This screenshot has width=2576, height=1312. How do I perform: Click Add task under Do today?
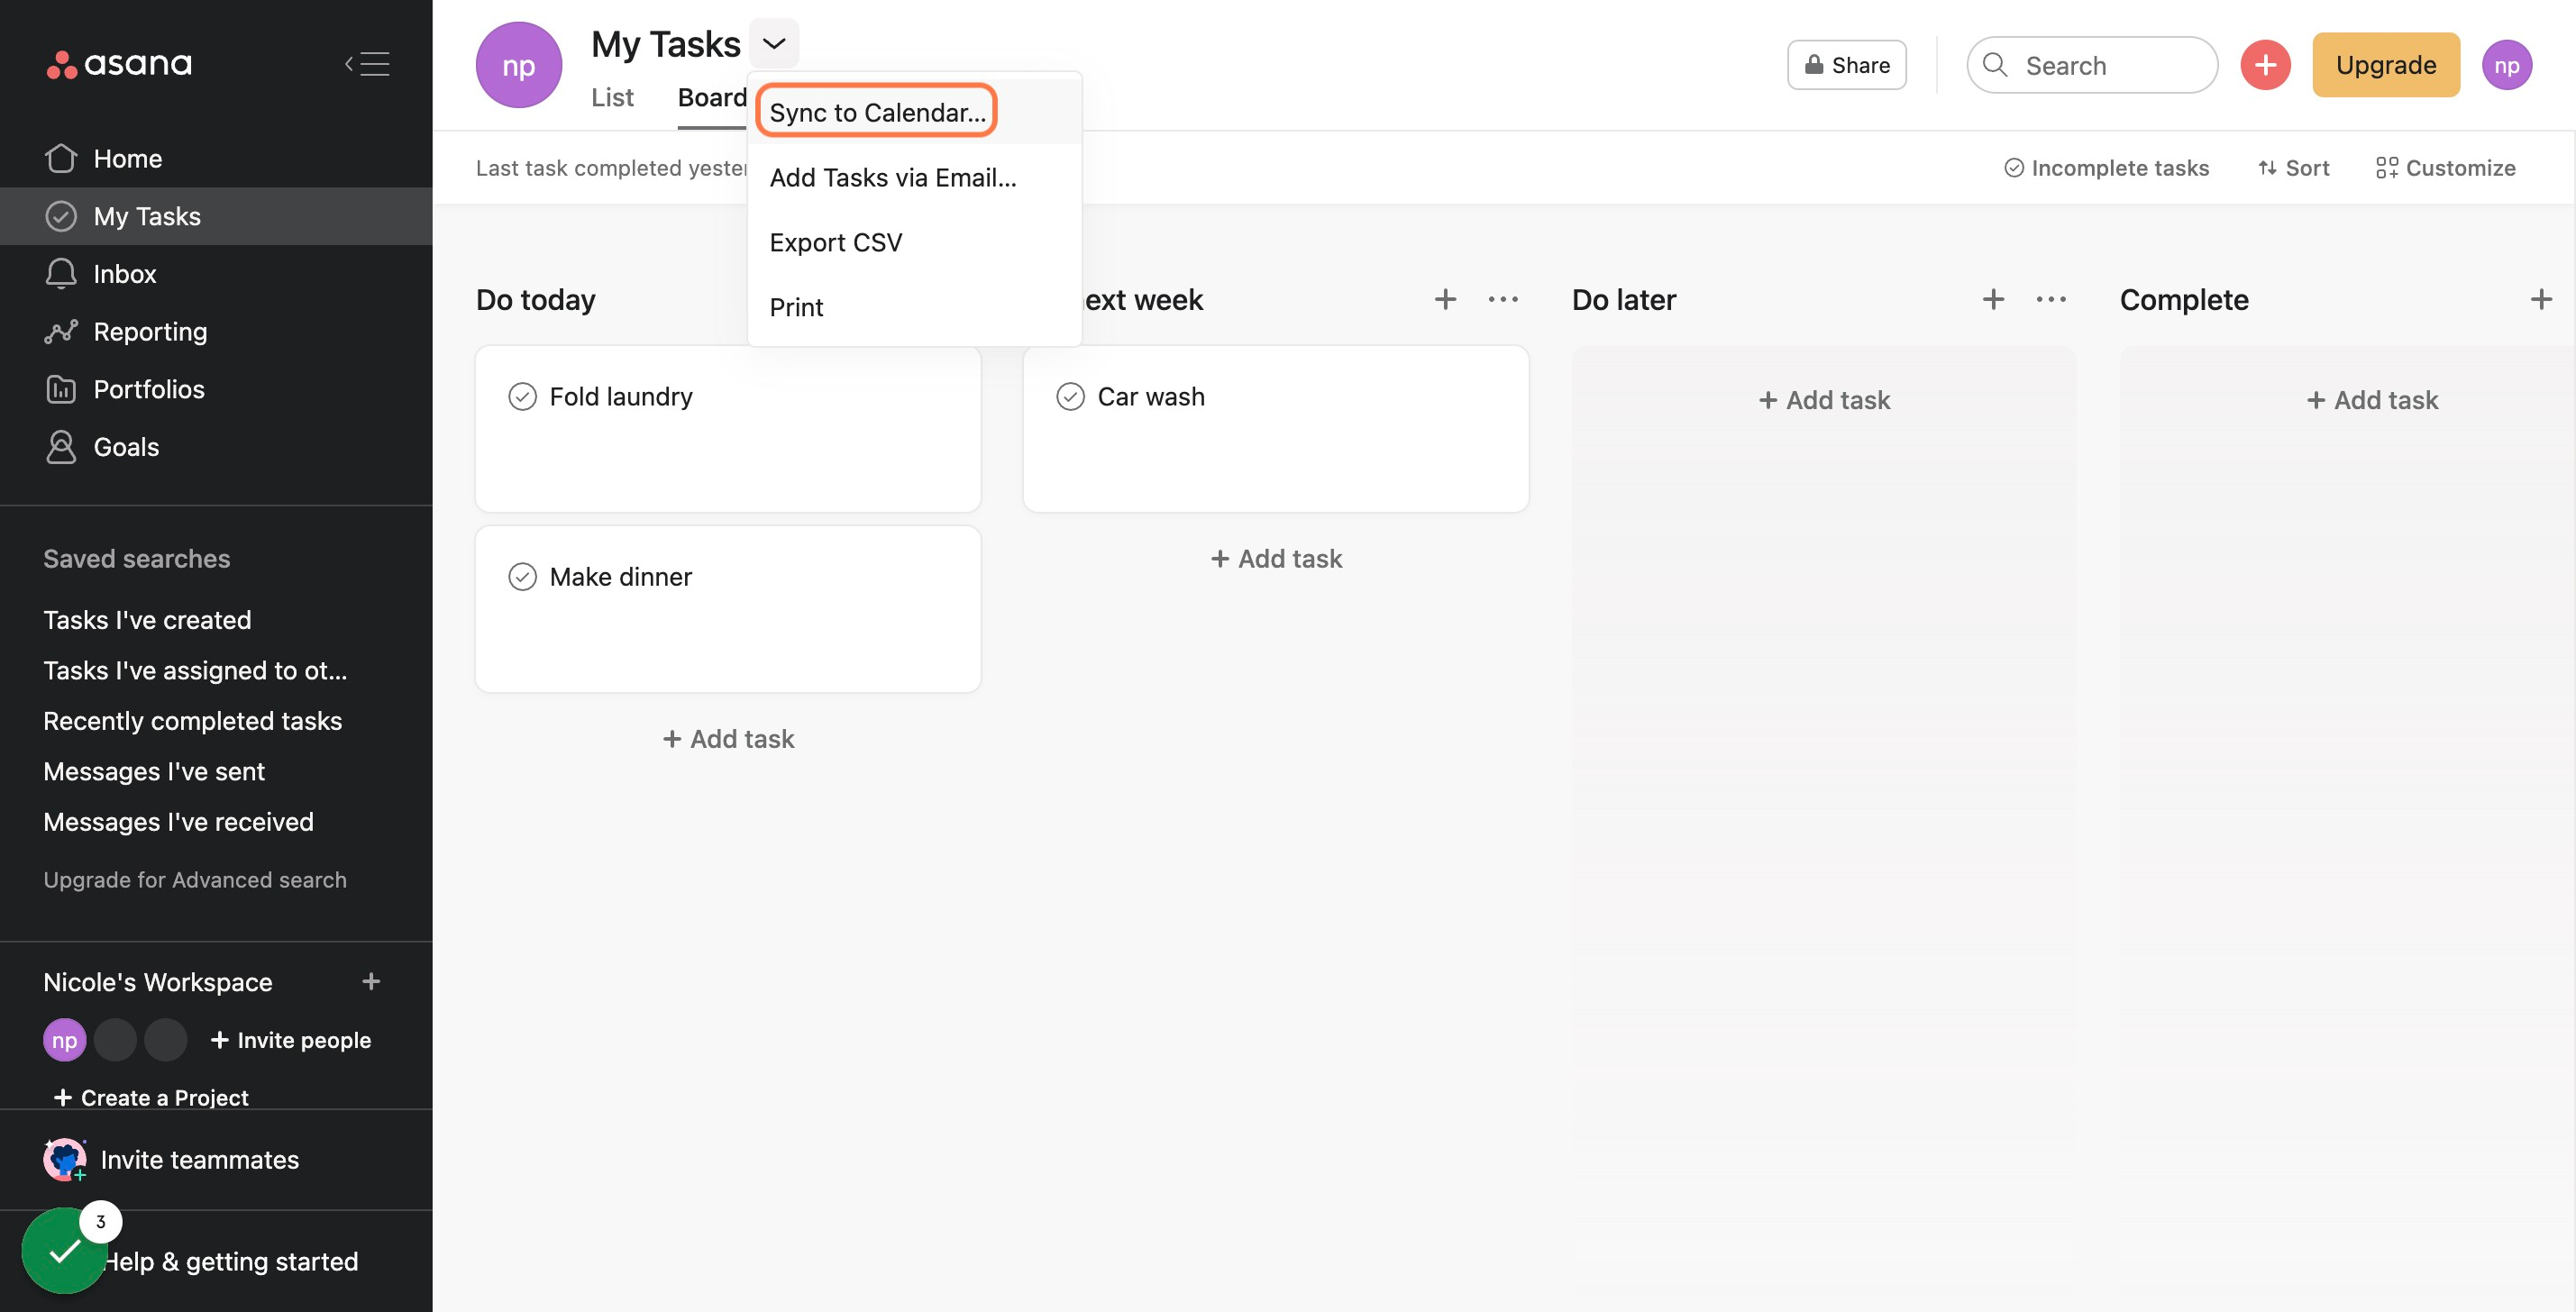[x=728, y=738]
